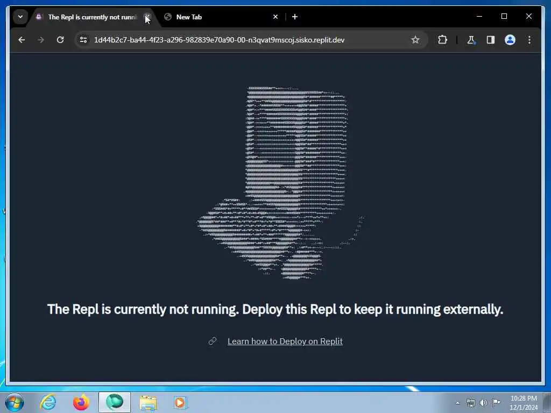Reload the current page
Viewport: 551px width, 413px height.
click(x=60, y=40)
